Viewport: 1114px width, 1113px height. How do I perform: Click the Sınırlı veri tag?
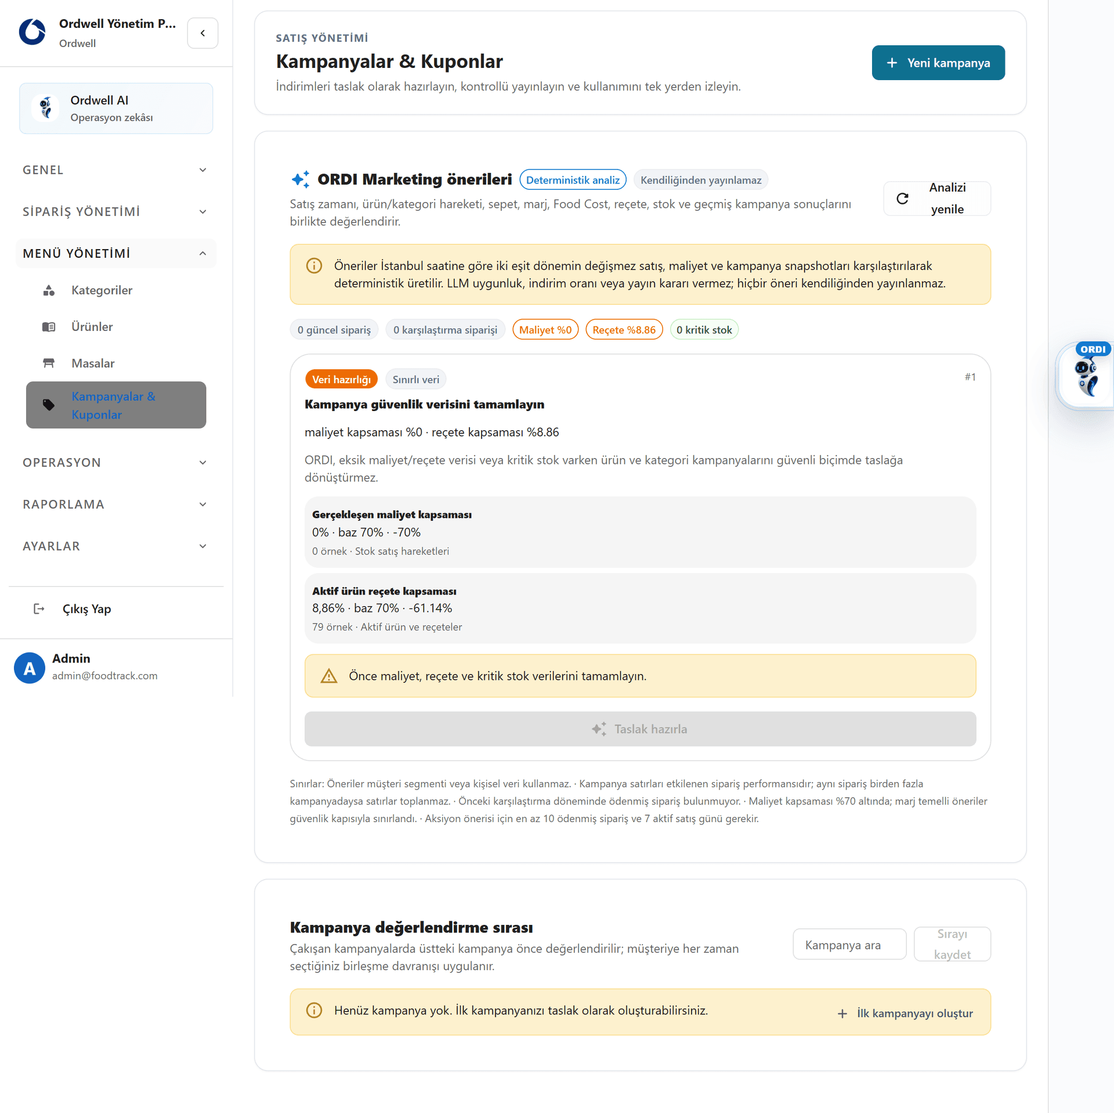(416, 380)
